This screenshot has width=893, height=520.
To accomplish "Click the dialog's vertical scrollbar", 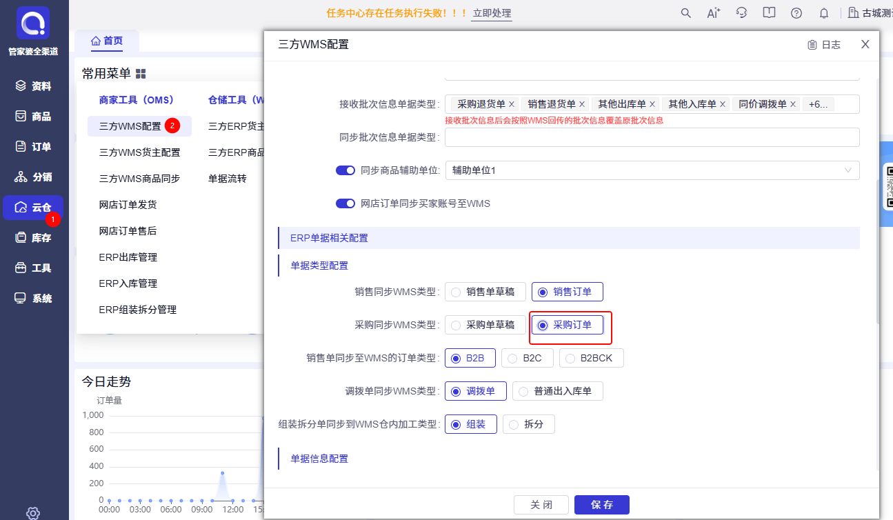I will point(877,252).
